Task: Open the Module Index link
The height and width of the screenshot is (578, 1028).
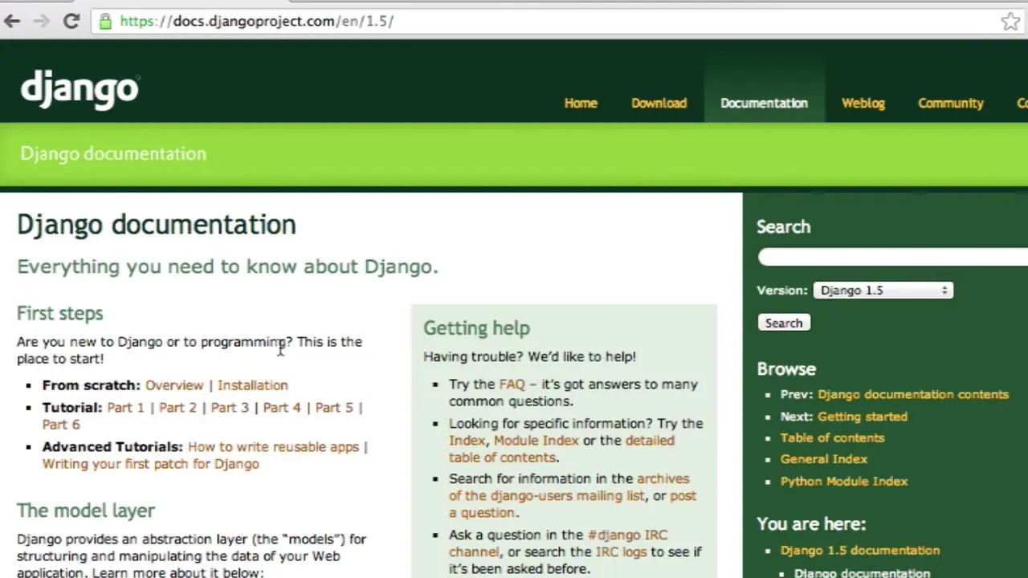Action: click(x=536, y=441)
